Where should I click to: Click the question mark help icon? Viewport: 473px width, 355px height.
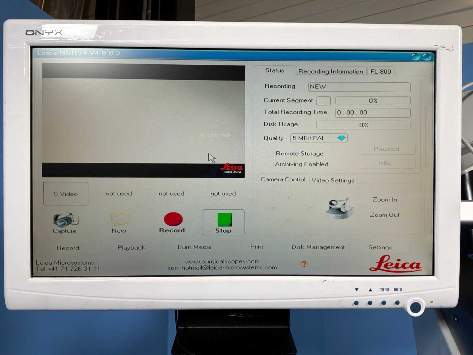304,264
